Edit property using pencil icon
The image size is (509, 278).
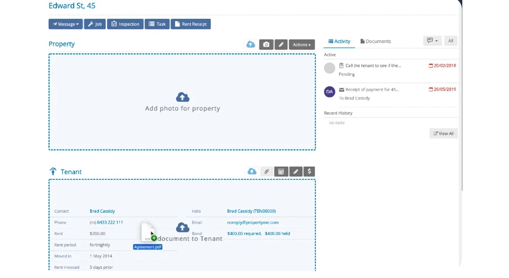click(x=281, y=45)
